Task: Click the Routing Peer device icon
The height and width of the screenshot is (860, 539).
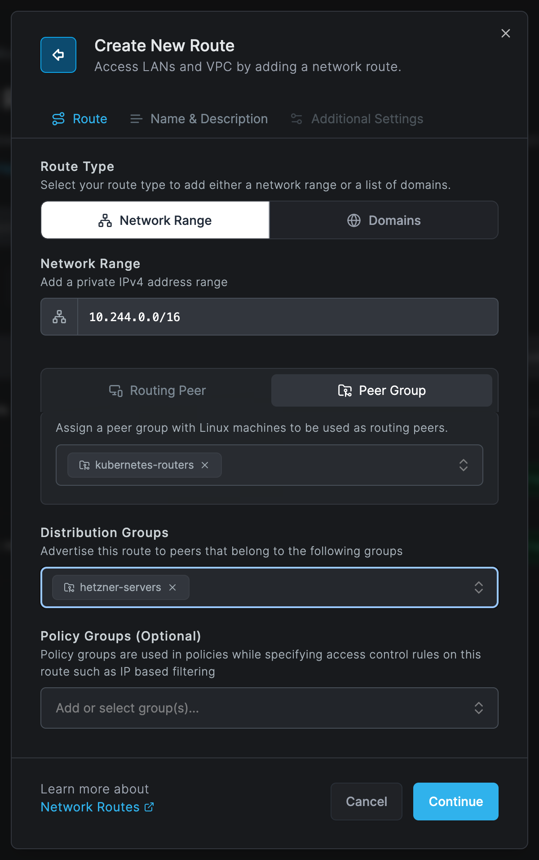Action: click(x=116, y=390)
